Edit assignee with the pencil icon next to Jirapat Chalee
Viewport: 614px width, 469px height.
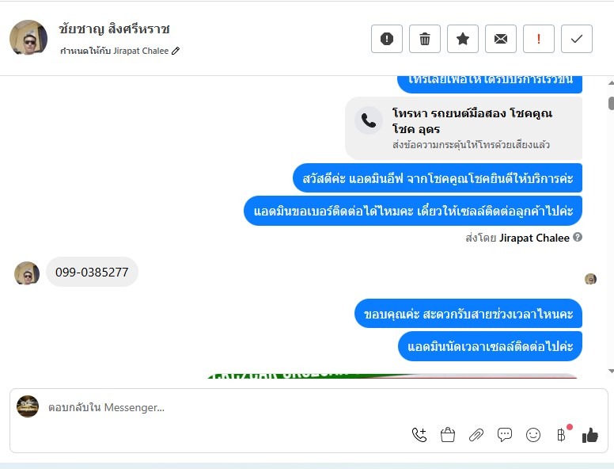pyautogui.click(x=176, y=51)
